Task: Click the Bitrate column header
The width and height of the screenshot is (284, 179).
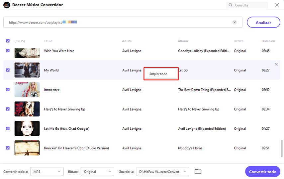Action: pyautogui.click(x=238, y=41)
